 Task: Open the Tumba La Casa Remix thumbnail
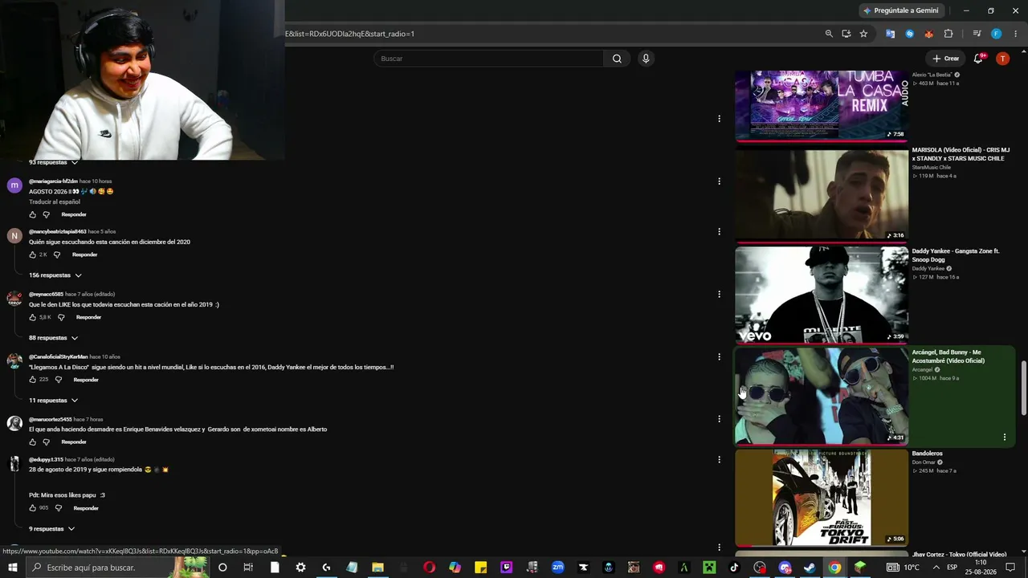coord(822,105)
